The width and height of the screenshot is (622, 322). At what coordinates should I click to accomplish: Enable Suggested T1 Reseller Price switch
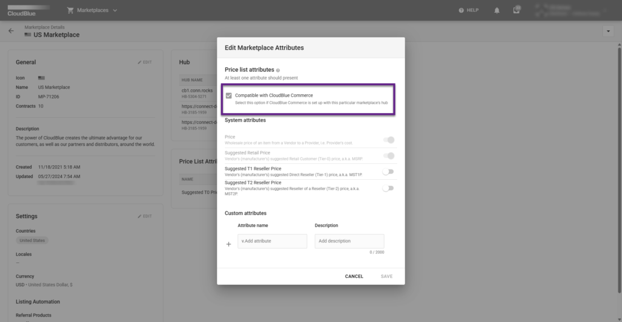point(388,172)
